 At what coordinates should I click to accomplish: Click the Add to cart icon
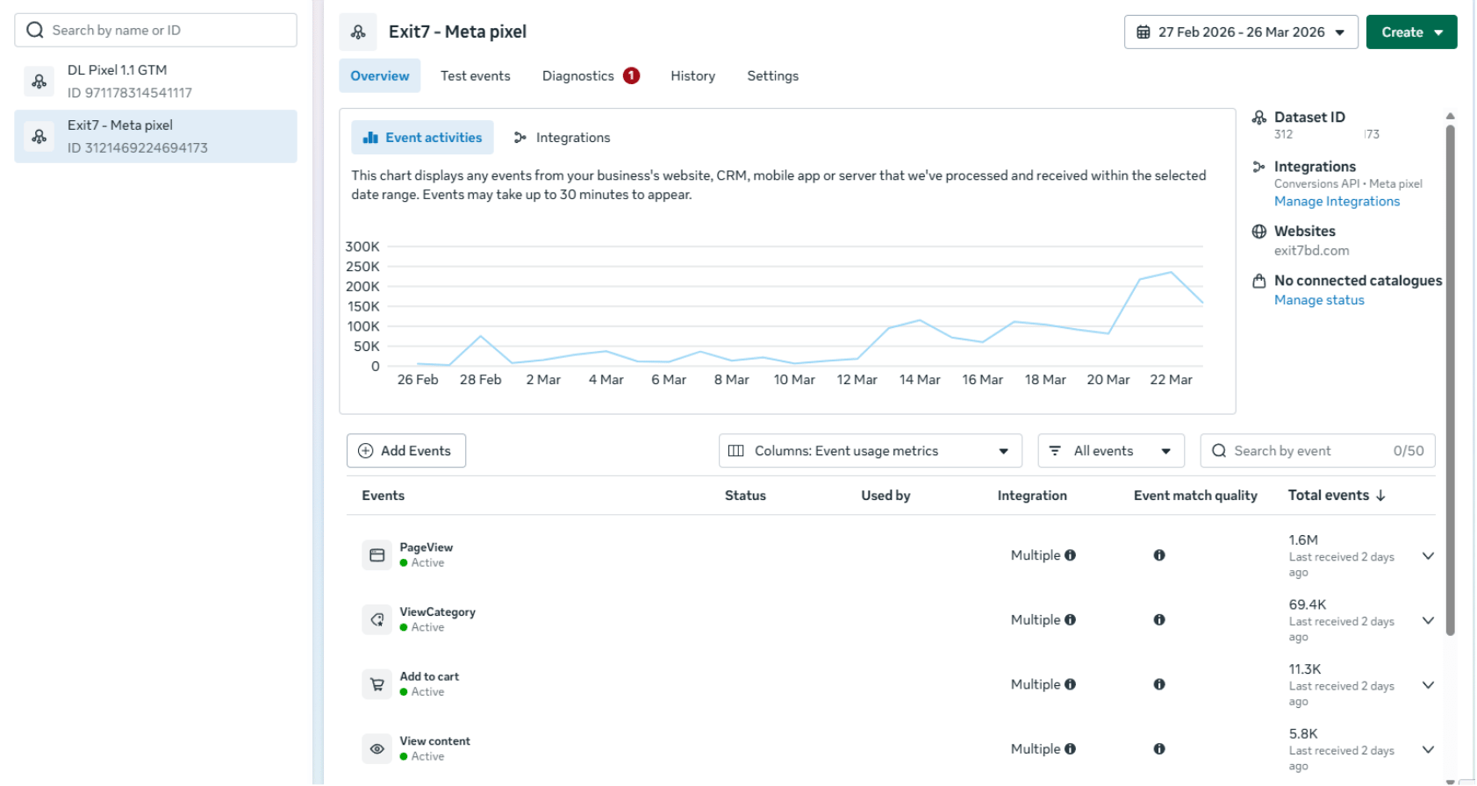(x=377, y=684)
